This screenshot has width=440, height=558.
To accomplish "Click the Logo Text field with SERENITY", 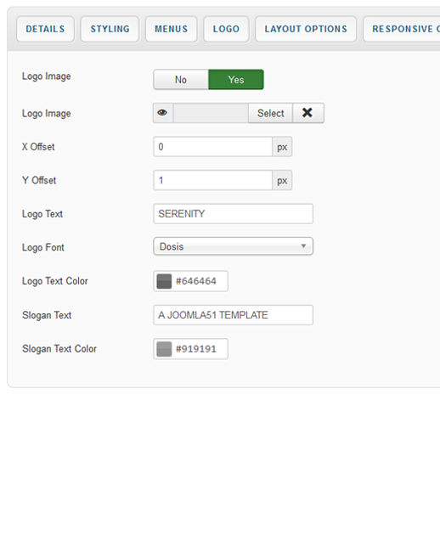I will pos(234,213).
